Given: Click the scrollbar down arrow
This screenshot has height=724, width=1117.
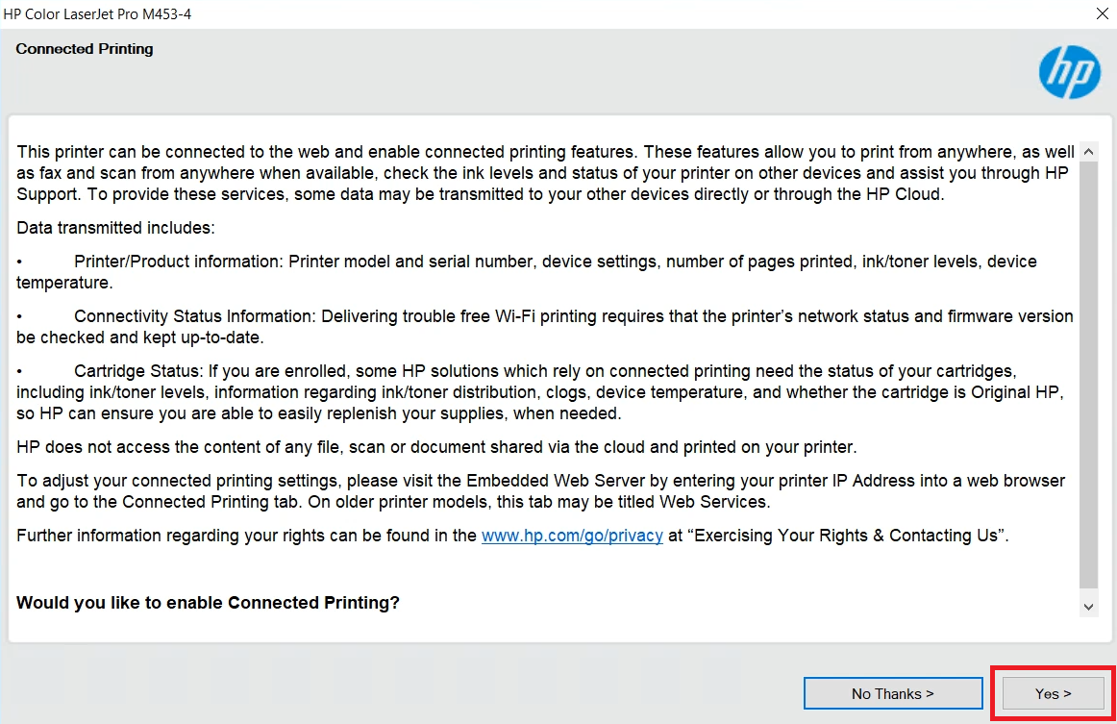Looking at the screenshot, I should [1088, 607].
